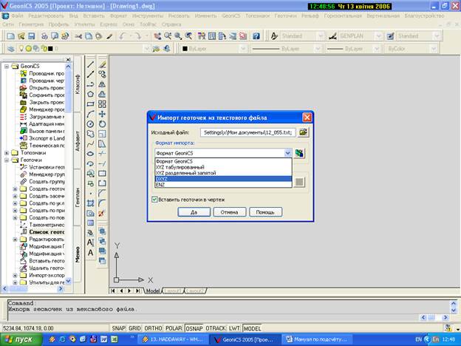Viewport: 461px width, 346px height.
Task: Click the Match Properties brush icon
Action: (x=109, y=36)
